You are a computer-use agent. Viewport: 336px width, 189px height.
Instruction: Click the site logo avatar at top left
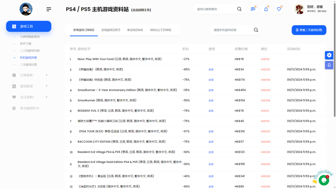pyautogui.click(x=26, y=9)
